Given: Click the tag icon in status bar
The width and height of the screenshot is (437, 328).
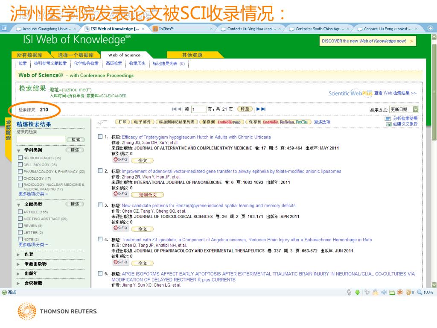Looking at the screenshot, I should 367,292.
